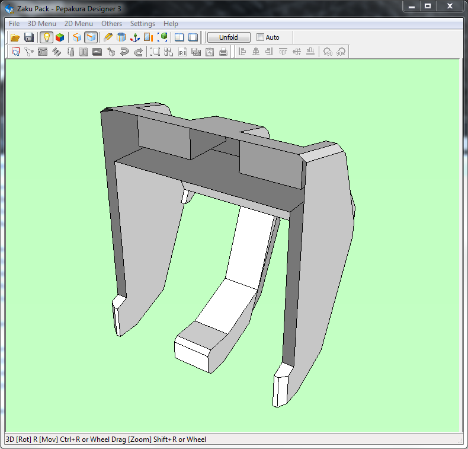Click the align horizontal centers icon
This screenshot has width=468, height=449.
coord(256,52)
